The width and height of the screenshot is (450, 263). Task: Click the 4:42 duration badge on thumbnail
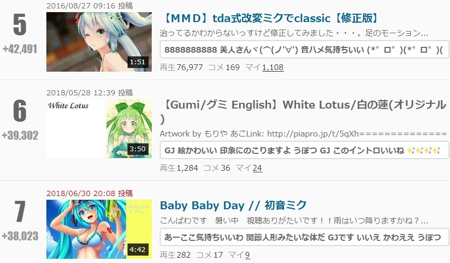[138, 249]
